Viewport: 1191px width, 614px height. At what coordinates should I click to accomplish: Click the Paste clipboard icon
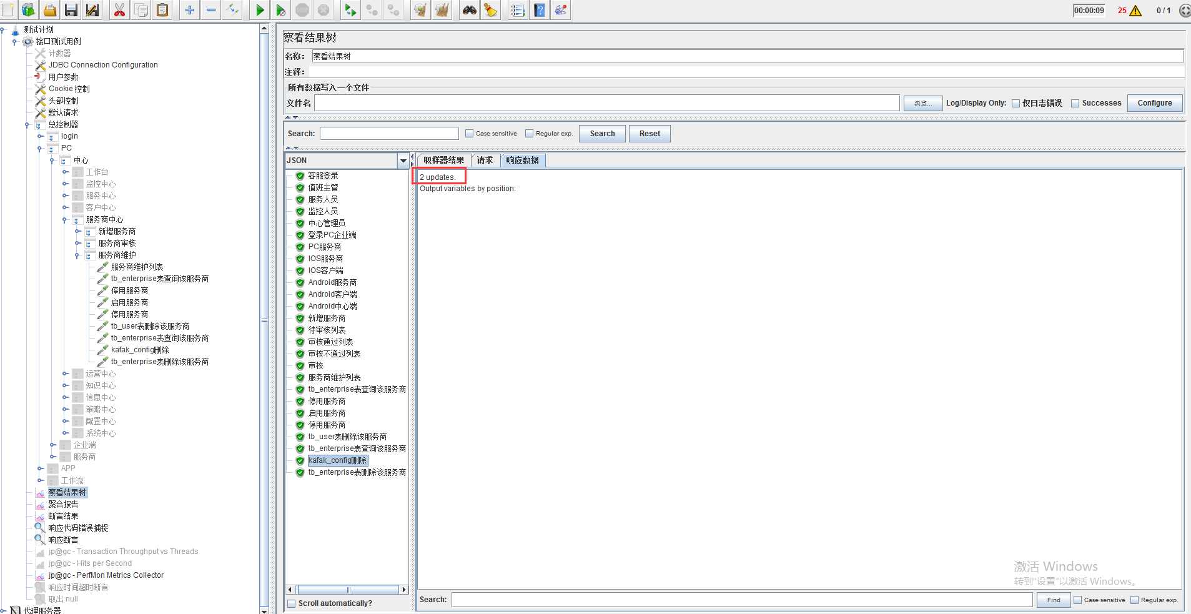tap(162, 10)
